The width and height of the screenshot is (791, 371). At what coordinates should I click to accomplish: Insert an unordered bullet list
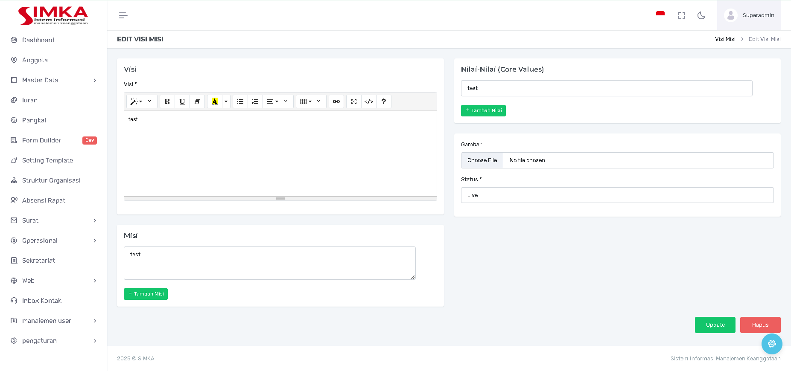click(240, 101)
